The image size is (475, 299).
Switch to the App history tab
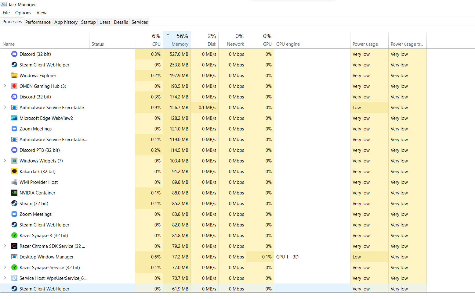(x=66, y=22)
